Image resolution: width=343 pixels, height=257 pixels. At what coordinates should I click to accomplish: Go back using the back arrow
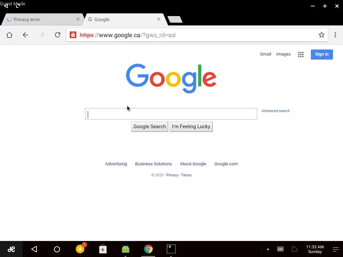(25, 35)
